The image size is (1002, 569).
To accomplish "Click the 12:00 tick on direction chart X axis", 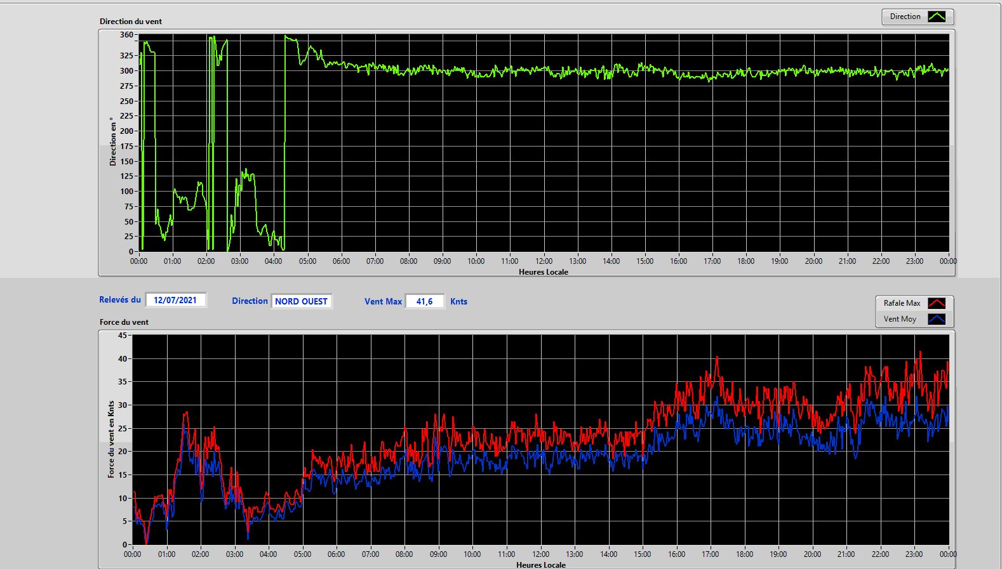I will pyautogui.click(x=544, y=261).
